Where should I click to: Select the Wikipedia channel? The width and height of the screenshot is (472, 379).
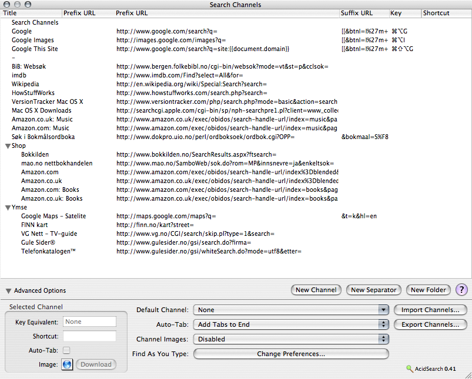(25, 84)
